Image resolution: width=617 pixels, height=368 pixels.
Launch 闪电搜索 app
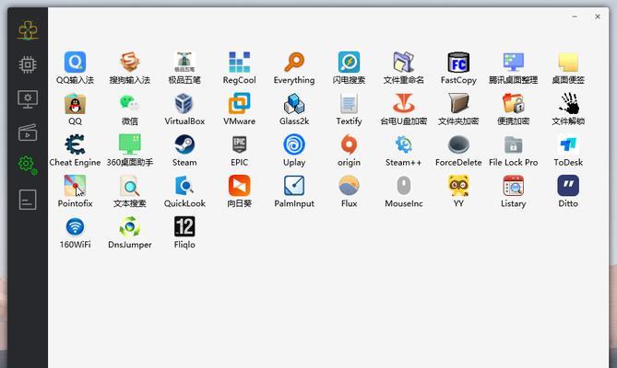(349, 62)
